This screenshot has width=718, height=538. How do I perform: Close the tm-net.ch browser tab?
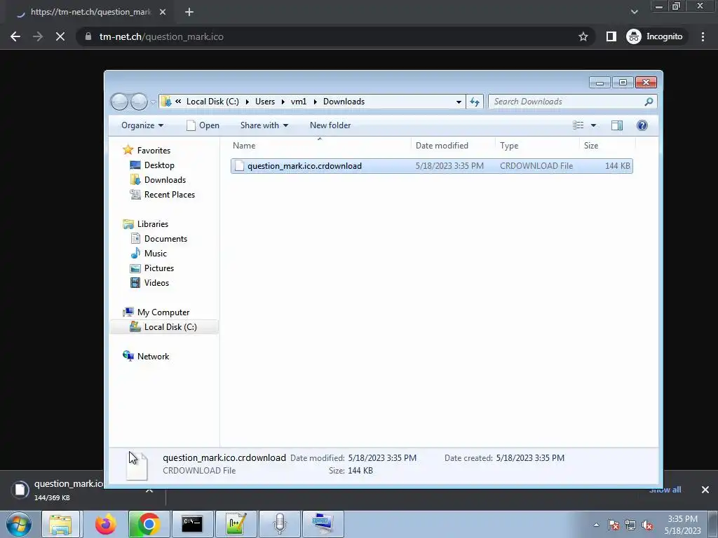pyautogui.click(x=163, y=13)
